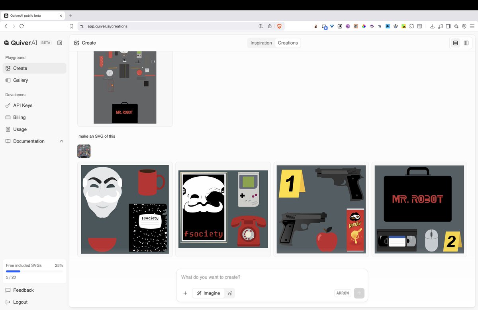Collapse the QuiverAI sidebar panel icon
This screenshot has width=478, height=310.
[x=60, y=43]
